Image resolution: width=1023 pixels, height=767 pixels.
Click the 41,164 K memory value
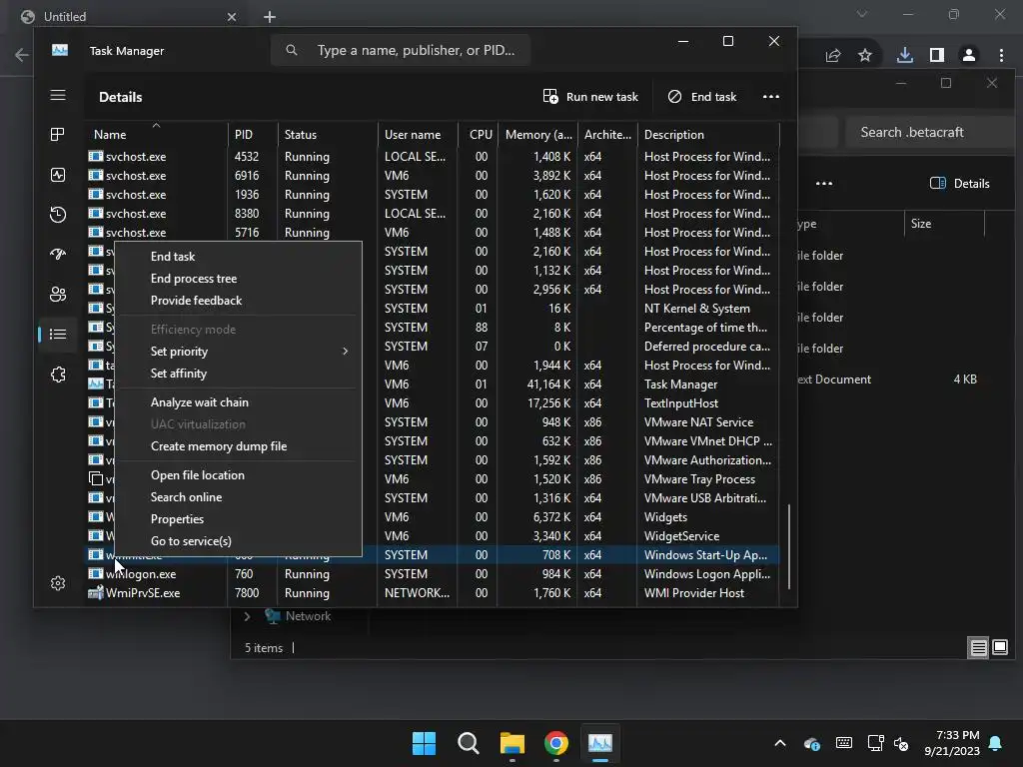[548, 384]
